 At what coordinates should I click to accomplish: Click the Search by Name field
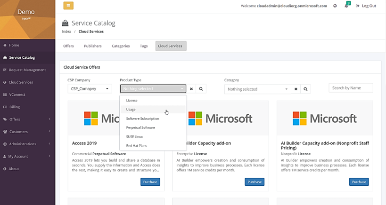point(350,88)
